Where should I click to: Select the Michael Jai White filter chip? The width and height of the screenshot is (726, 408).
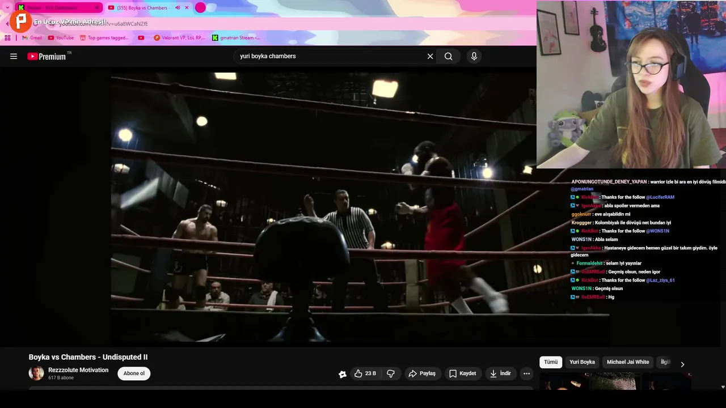click(628, 362)
